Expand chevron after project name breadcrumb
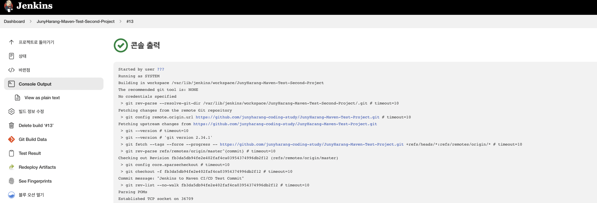 pos(121,21)
